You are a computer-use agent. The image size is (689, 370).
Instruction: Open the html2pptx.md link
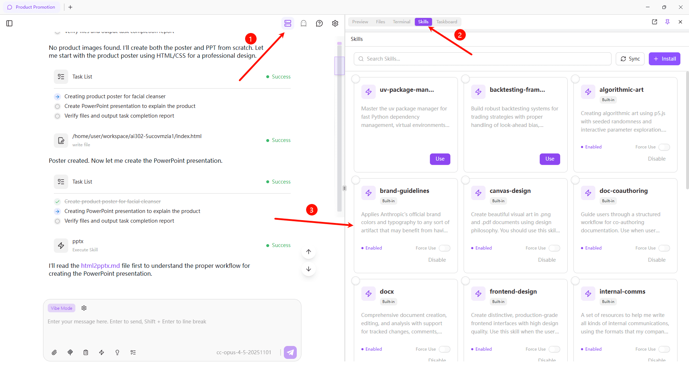pyautogui.click(x=100, y=266)
